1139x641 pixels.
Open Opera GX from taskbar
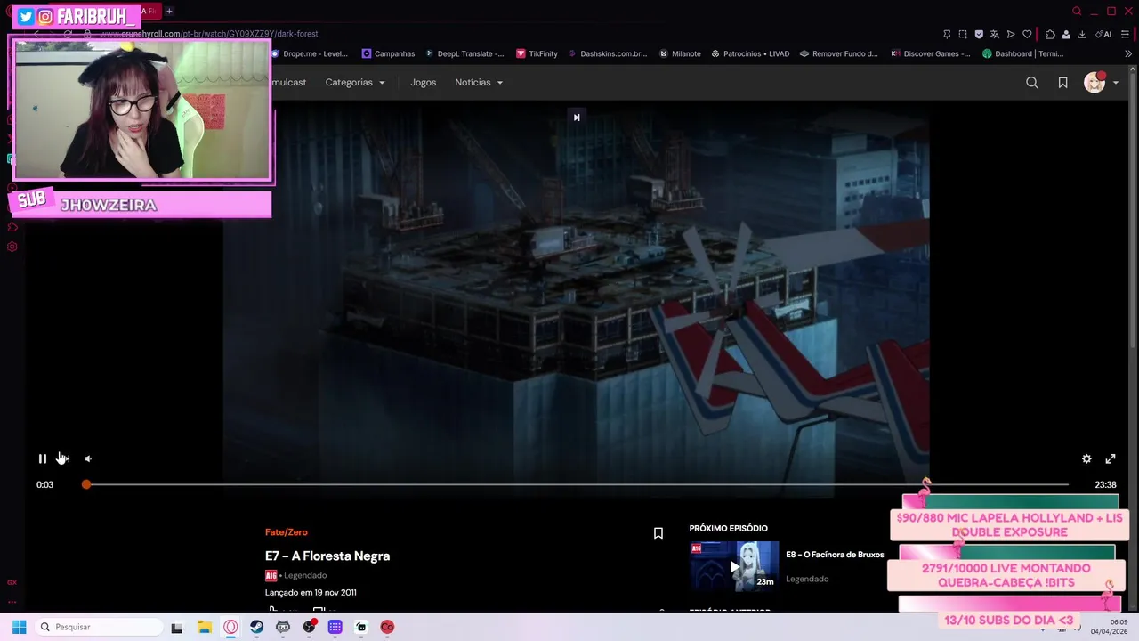(230, 627)
